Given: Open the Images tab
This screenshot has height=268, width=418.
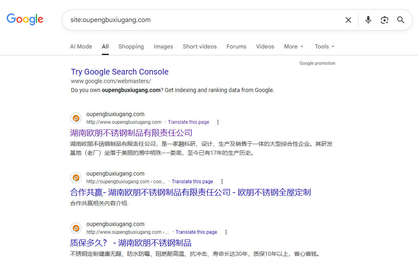Looking at the screenshot, I should 163,46.
